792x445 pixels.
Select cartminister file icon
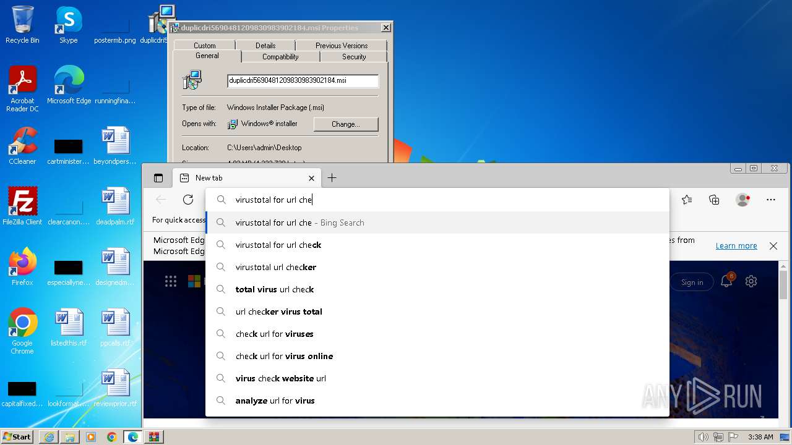[x=69, y=151]
